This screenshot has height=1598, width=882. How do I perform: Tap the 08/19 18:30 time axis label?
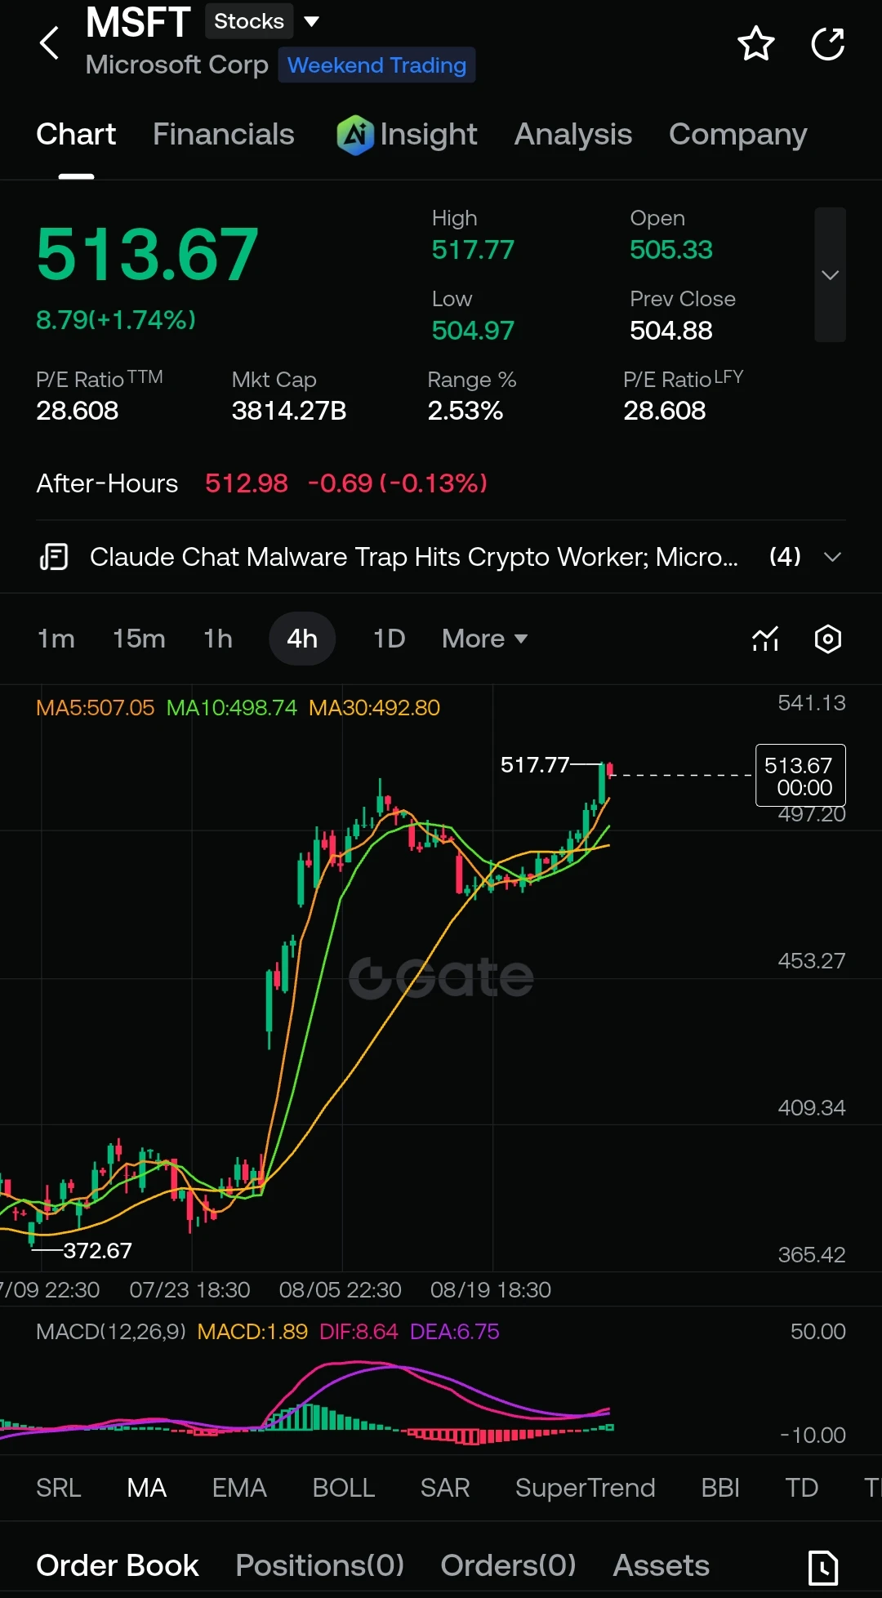(x=491, y=1290)
